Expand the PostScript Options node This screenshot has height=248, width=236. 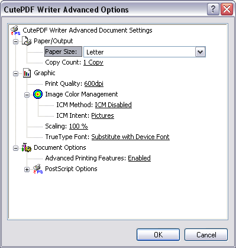click(27, 169)
